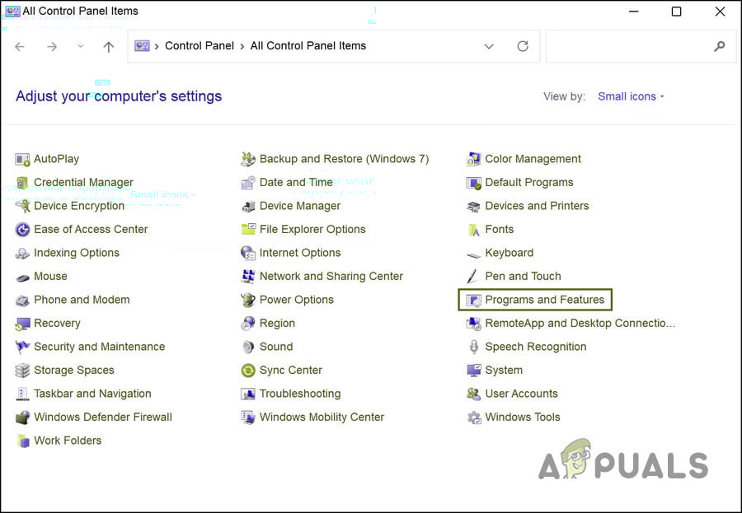Open the Device Manager icon
This screenshot has width=742, height=513.
(248, 207)
